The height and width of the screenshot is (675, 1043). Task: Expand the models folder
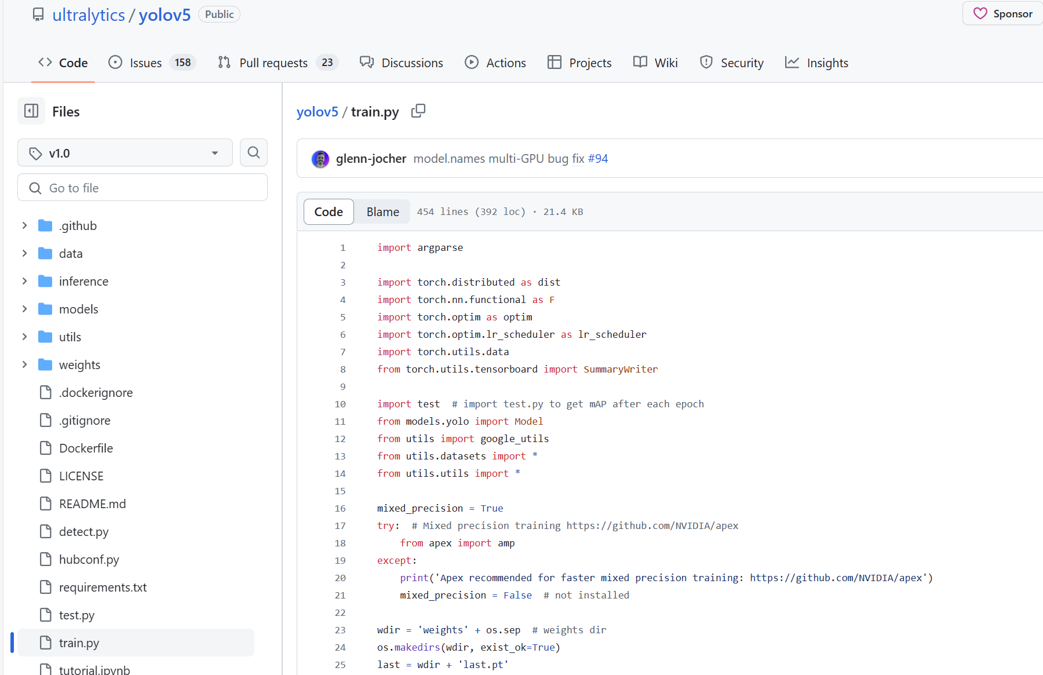(x=24, y=309)
